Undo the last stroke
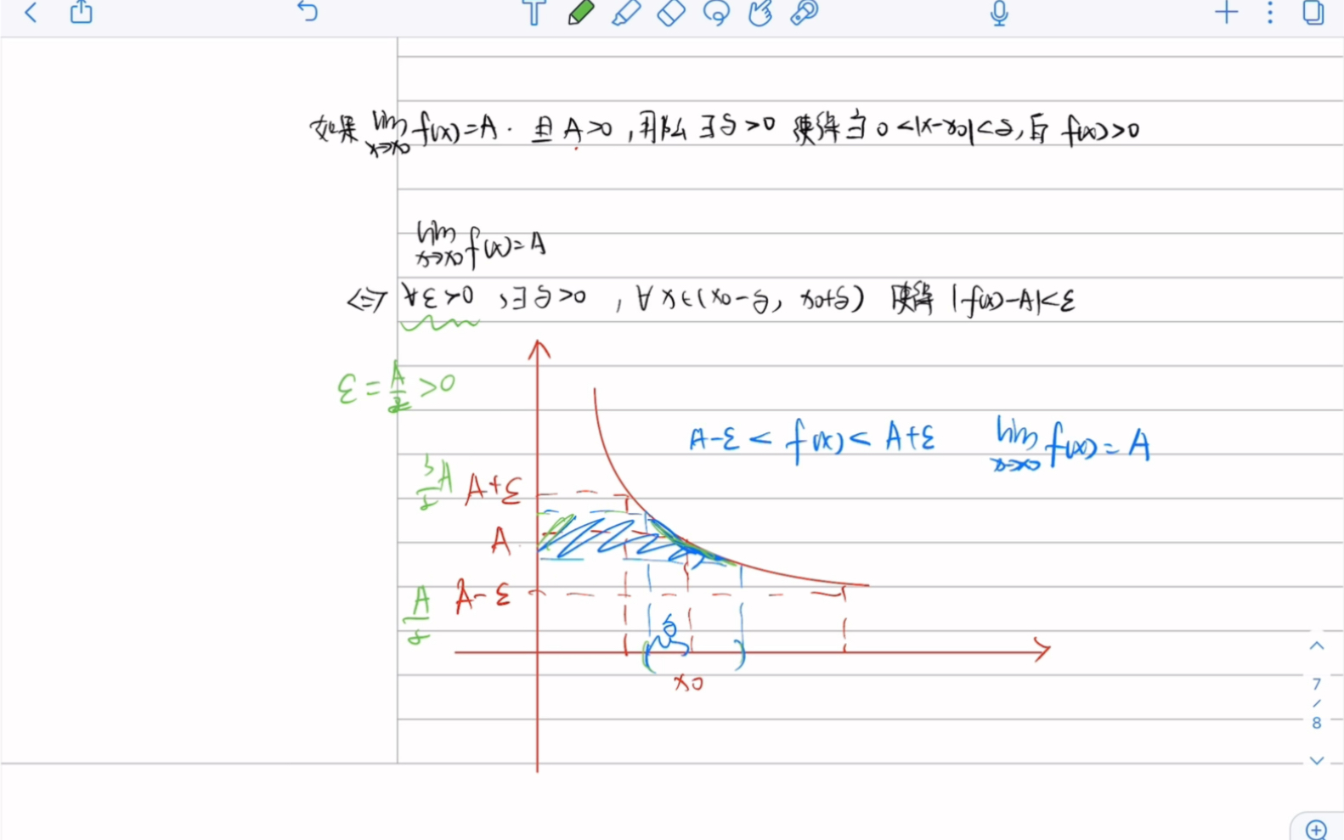This screenshot has width=1344, height=840. tap(308, 12)
